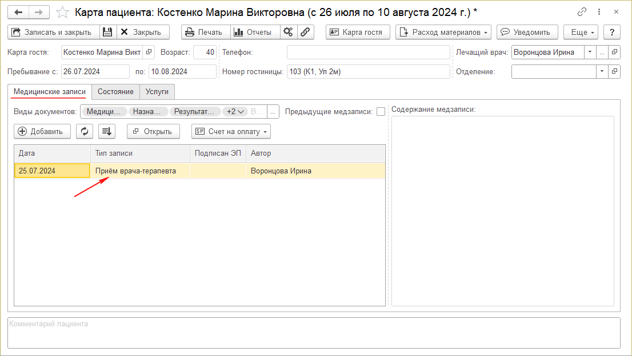This screenshot has width=632, height=356.
Task: Click the Записать и закрыть button
Action: (x=53, y=32)
